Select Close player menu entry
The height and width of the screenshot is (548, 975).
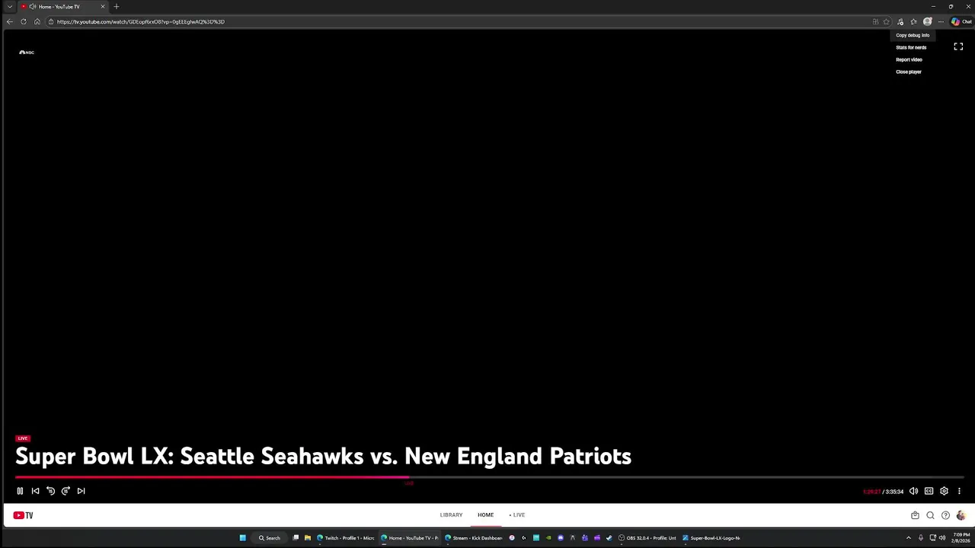[909, 72]
